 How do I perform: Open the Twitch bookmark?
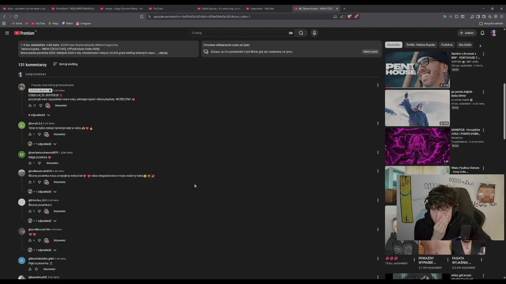(x=67, y=23)
